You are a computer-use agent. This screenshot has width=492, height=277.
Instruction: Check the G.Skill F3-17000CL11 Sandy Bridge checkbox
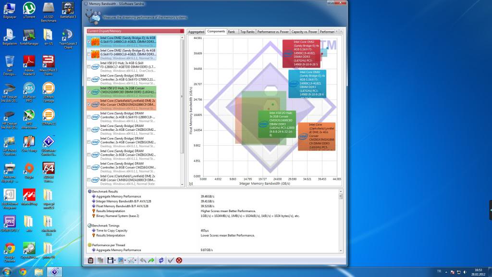click(89, 79)
